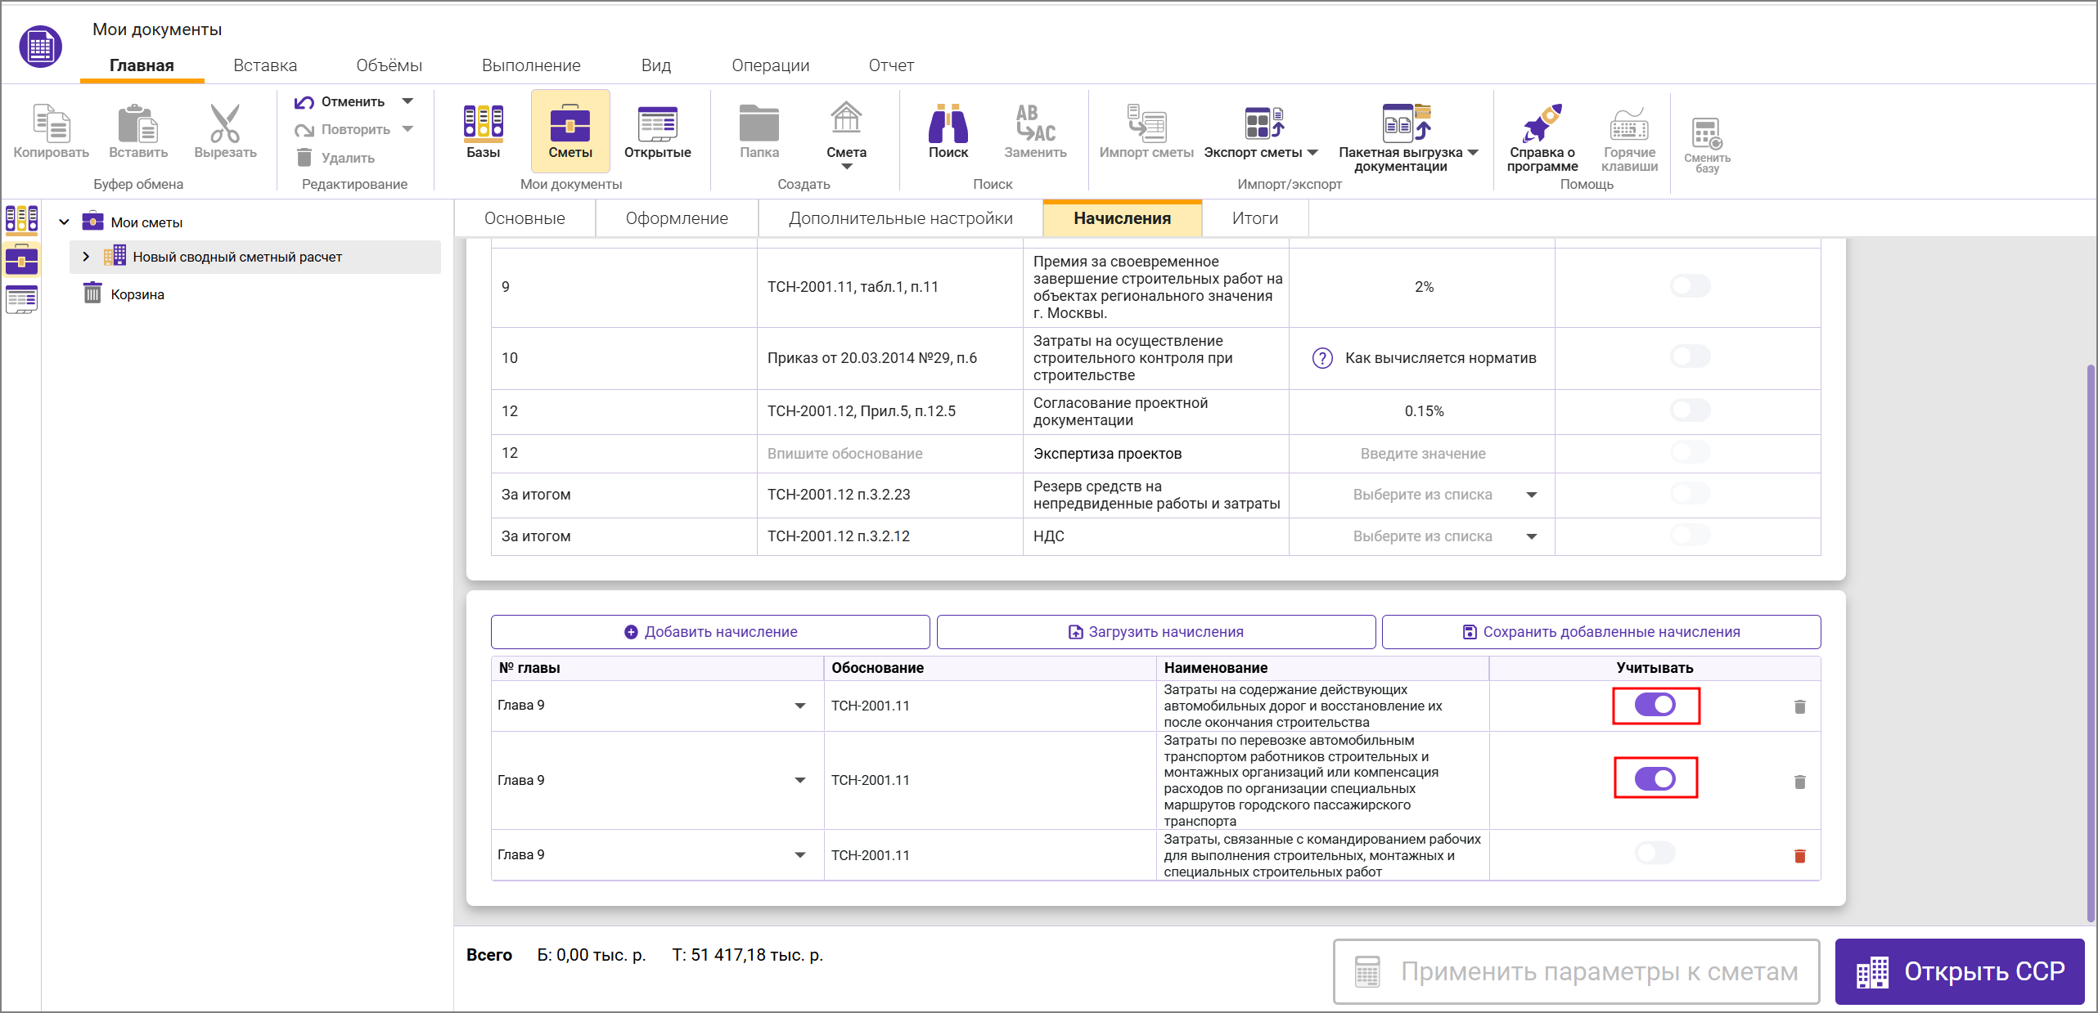Image resolution: width=2098 pixels, height=1013 pixels.
Task: Disable toggle for автомобильных дорог accrual
Action: tap(1655, 705)
